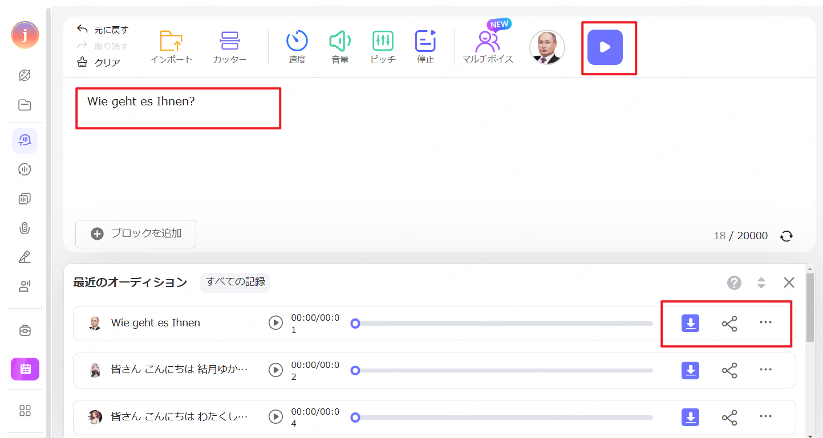Click ブロックを追加 button
This screenshot has width=823, height=438.
[136, 234]
